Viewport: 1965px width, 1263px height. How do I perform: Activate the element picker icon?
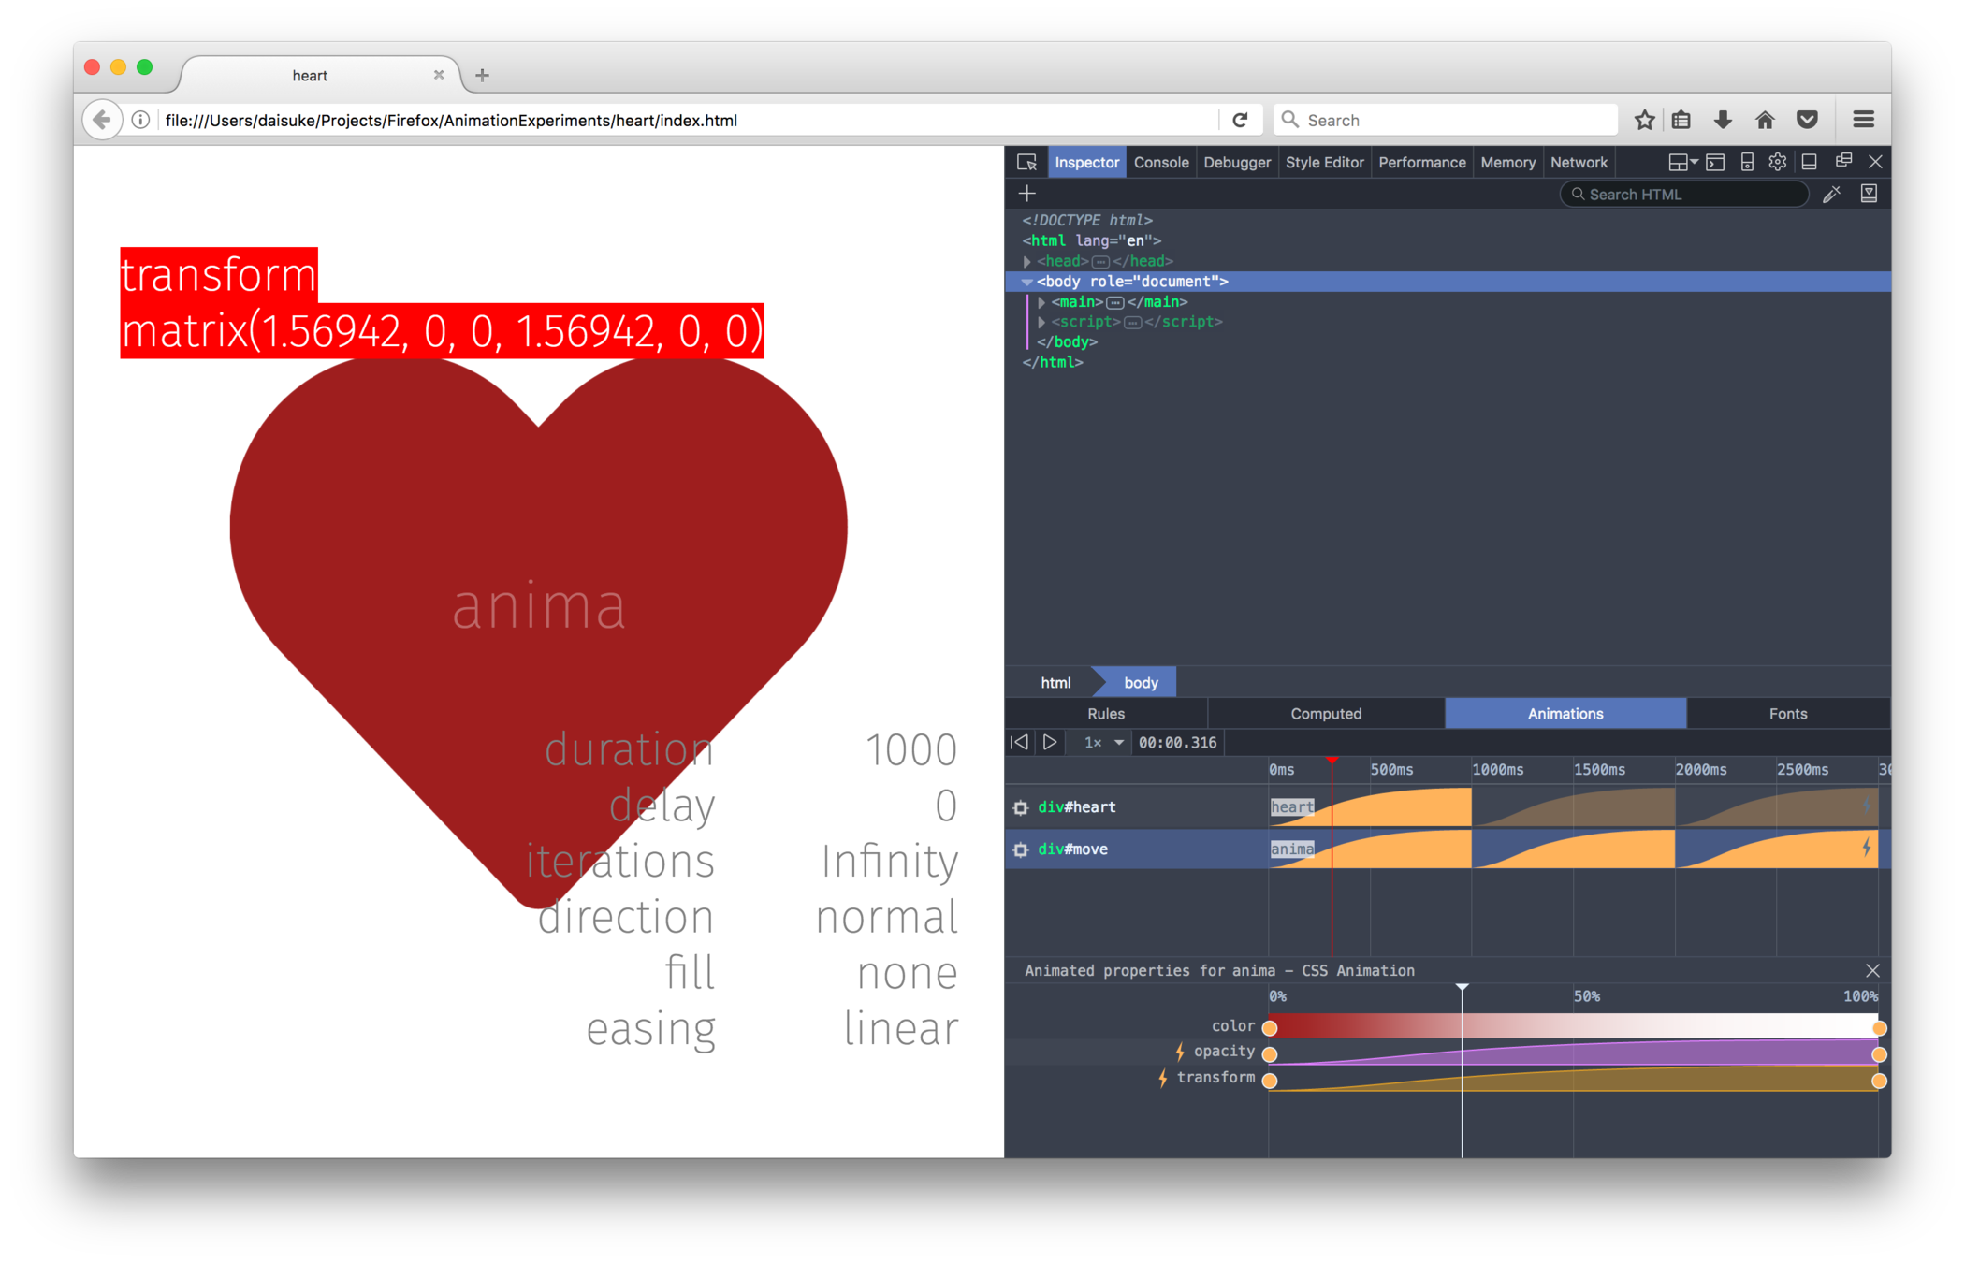tap(1026, 163)
